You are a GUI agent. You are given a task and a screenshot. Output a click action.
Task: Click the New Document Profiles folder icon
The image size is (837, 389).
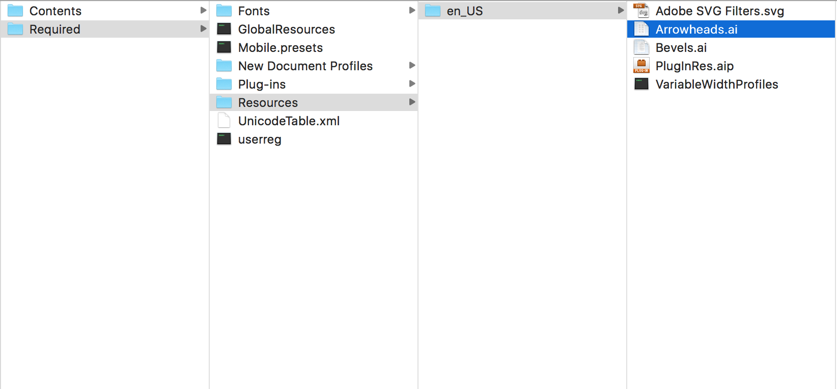[x=224, y=66]
